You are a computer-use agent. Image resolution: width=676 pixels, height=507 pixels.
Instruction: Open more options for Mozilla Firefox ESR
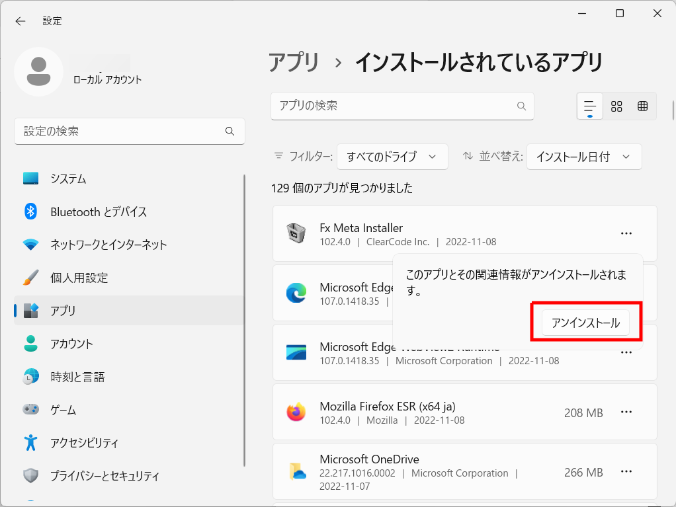pos(626,412)
